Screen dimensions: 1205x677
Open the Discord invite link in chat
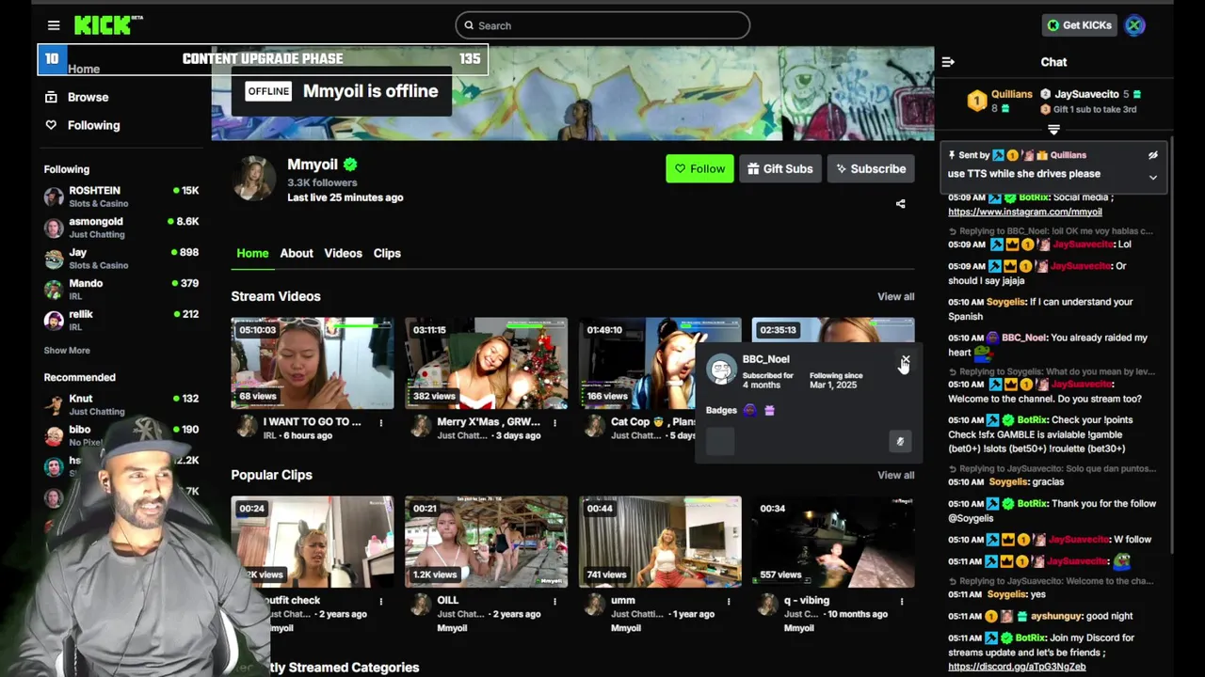click(x=1016, y=667)
